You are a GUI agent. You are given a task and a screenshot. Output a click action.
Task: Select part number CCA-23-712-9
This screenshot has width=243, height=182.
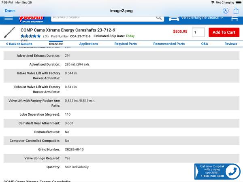[x=80, y=36]
